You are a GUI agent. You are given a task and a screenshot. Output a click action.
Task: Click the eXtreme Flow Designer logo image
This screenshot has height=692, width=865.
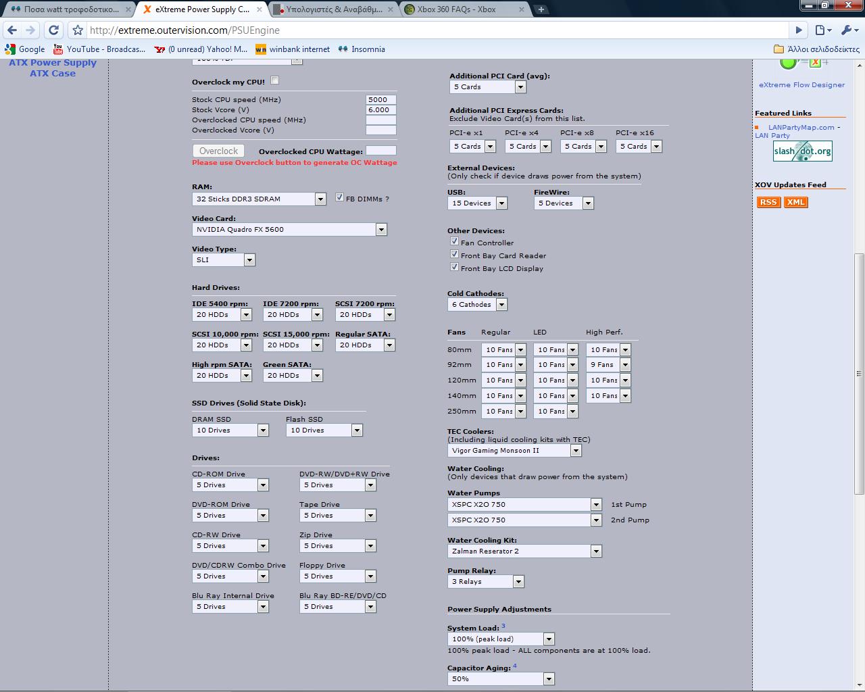[x=801, y=64]
